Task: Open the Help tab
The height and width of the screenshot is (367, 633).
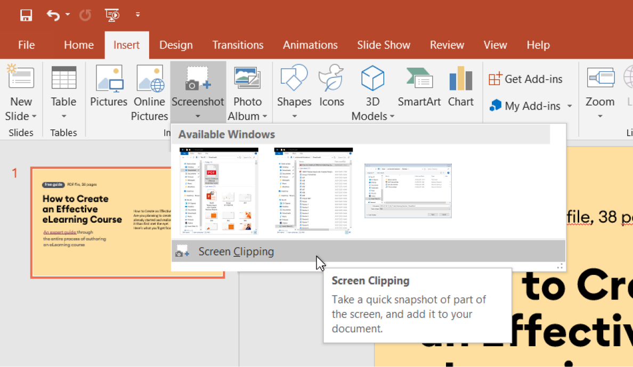Action: (538, 45)
